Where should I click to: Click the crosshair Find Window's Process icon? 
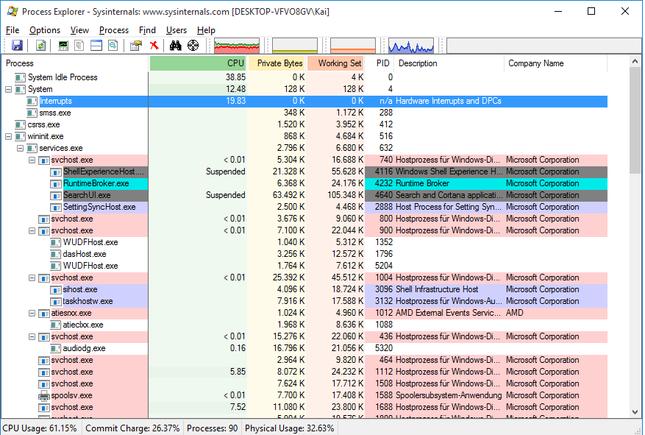click(193, 46)
